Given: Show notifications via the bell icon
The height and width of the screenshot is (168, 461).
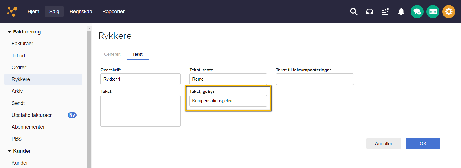Looking at the screenshot, I should [x=401, y=12].
